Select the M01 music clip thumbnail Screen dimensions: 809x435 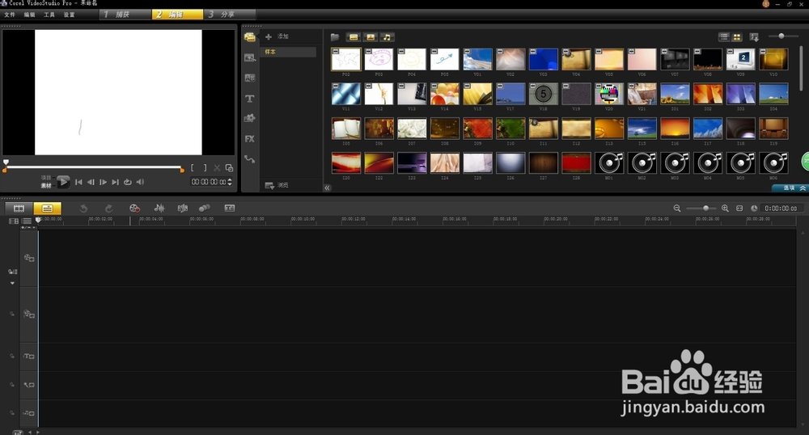pos(609,163)
